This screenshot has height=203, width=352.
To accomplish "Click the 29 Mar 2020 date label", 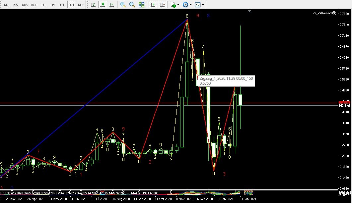I will point(15,199).
